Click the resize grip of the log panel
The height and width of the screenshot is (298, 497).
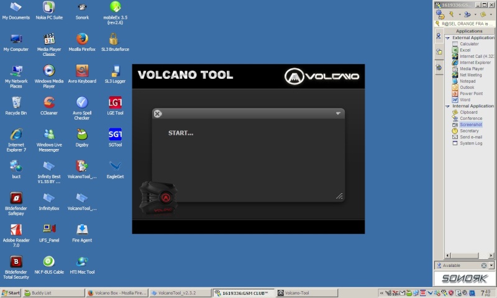(339, 196)
